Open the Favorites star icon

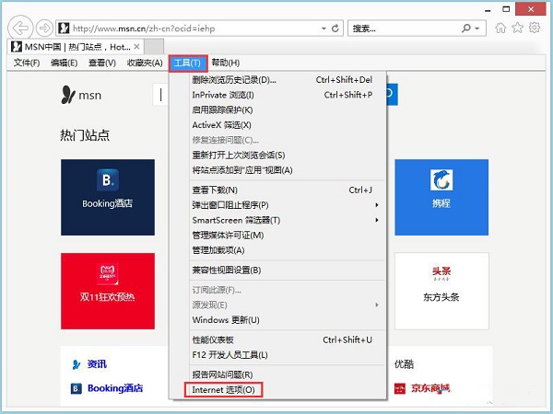coord(518,27)
